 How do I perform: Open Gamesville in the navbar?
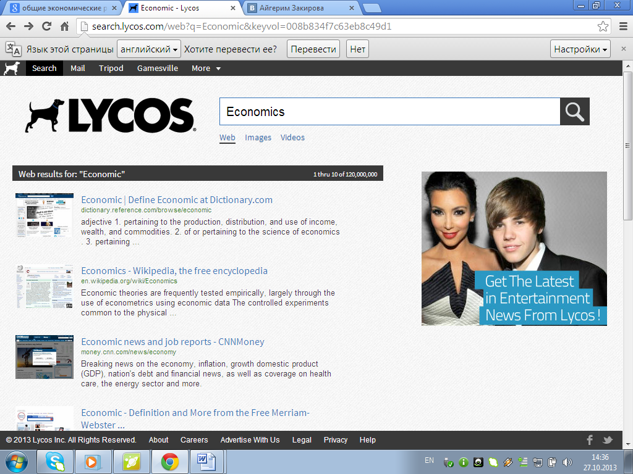pyautogui.click(x=158, y=68)
